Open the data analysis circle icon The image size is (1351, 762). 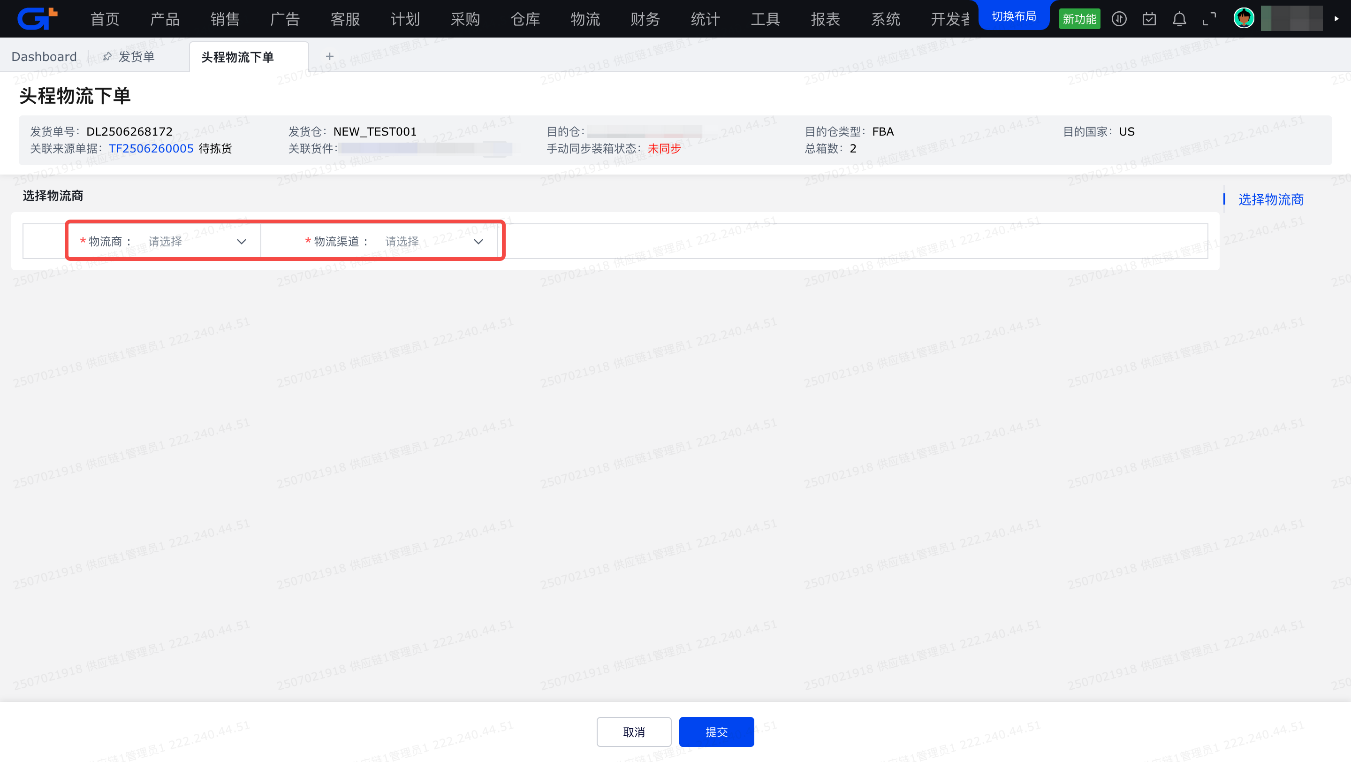[1119, 19]
